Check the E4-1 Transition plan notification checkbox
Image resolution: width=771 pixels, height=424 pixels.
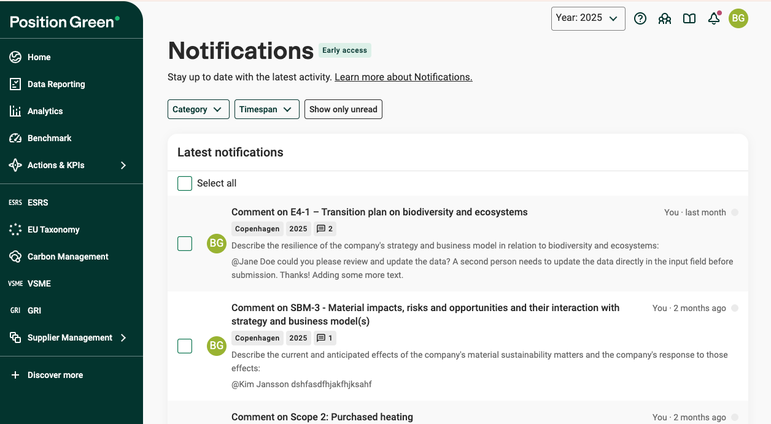pyautogui.click(x=185, y=244)
